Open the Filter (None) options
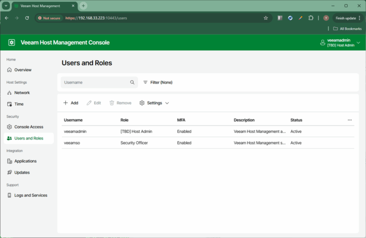 click(158, 83)
